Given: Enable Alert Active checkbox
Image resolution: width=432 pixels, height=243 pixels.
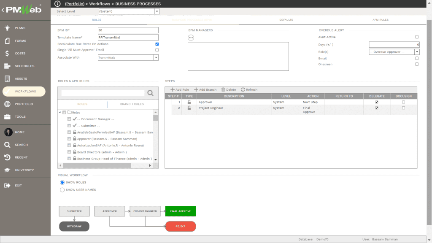Looking at the screenshot, I should coord(417,37).
